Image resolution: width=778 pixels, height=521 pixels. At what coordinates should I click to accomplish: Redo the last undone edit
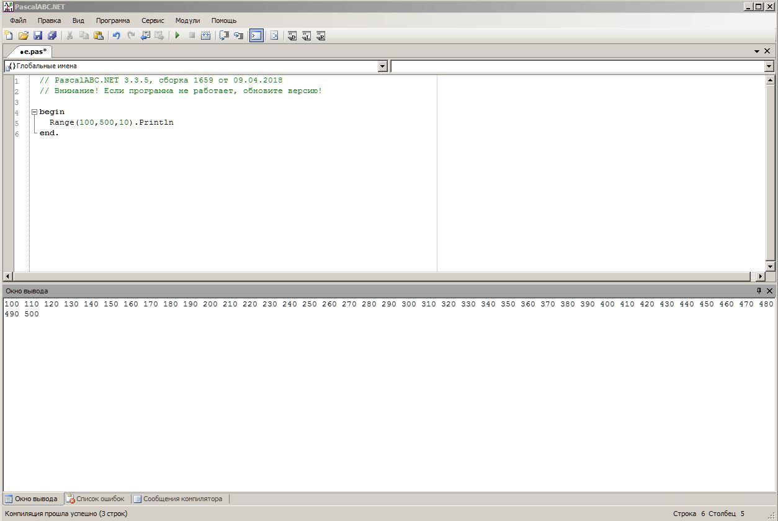pyautogui.click(x=131, y=36)
